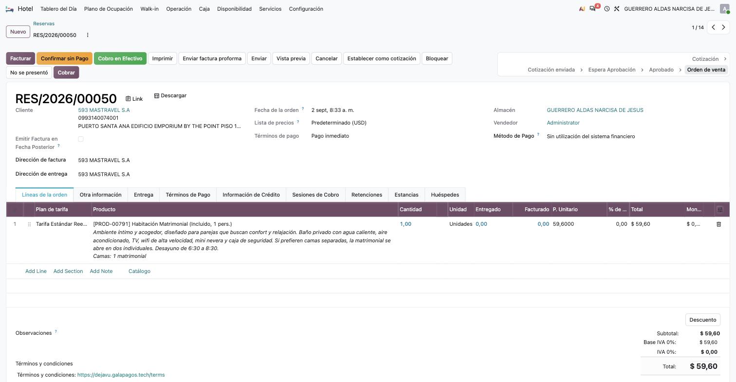Delete the order line with the trash icon

coord(718,224)
